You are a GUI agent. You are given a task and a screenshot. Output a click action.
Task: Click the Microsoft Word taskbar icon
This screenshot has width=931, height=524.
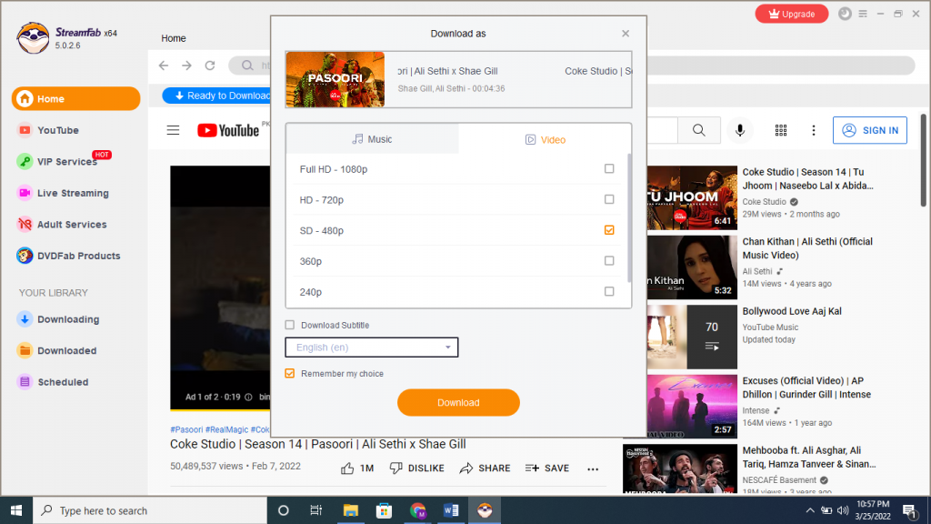[x=452, y=510]
